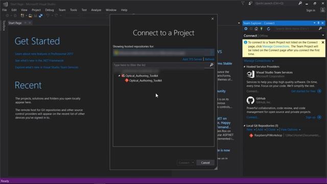Click the Search Work Items input field

(x=296, y=29)
